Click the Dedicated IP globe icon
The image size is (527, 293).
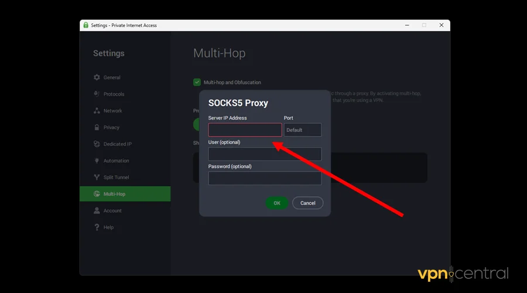click(x=97, y=144)
